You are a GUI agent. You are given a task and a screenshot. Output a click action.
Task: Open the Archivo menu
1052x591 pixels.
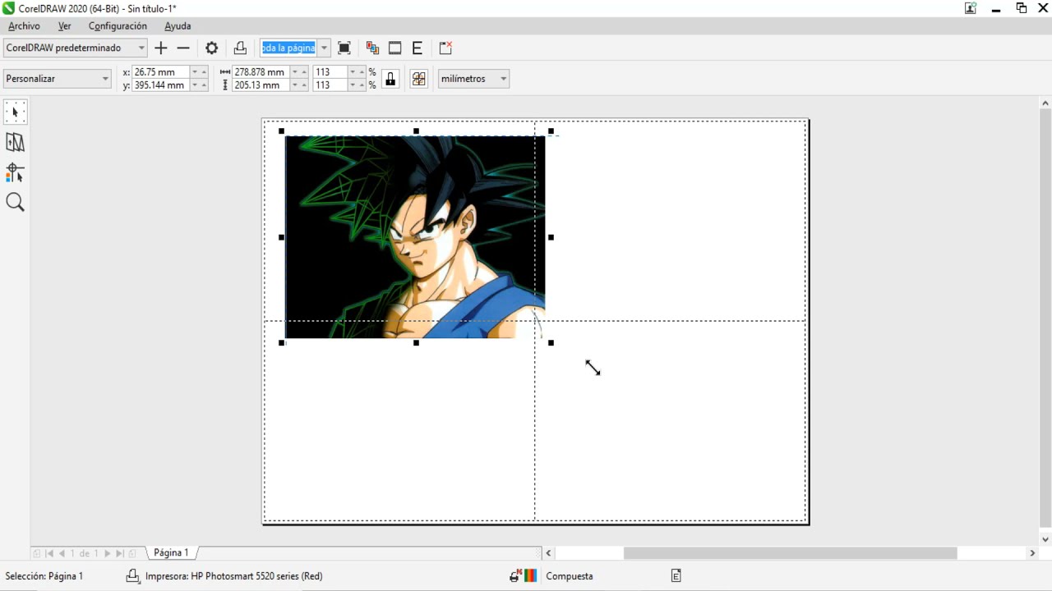coord(24,26)
